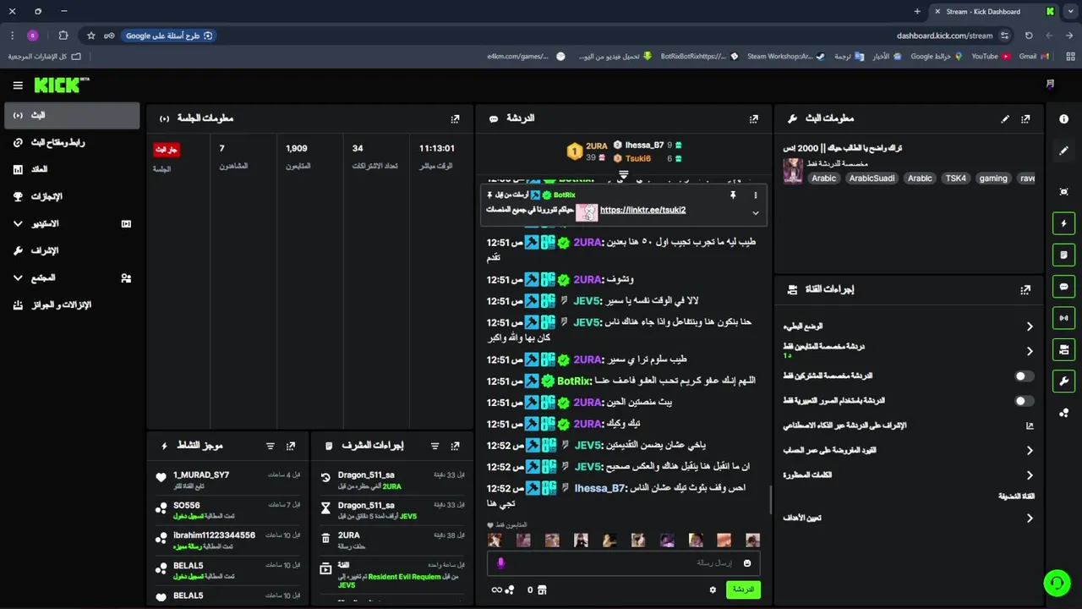Reload the page with the browser refresh icon
The image size is (1082, 609).
click(x=1029, y=36)
